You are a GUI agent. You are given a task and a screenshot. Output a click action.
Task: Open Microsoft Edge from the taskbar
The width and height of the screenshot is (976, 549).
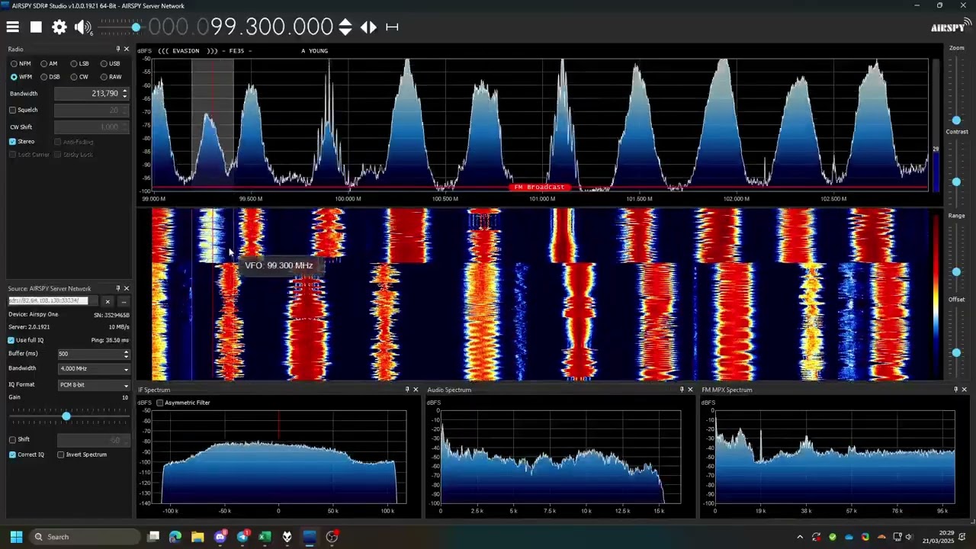coord(175,537)
